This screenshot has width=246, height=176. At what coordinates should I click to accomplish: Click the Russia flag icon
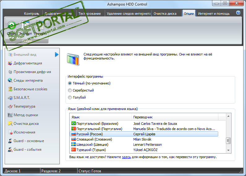(x=74, y=134)
